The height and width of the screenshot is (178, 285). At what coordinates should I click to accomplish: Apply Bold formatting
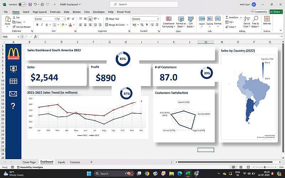click(x=37, y=25)
